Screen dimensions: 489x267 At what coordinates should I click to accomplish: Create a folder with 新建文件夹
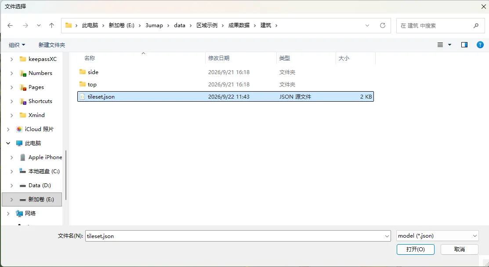click(x=52, y=45)
